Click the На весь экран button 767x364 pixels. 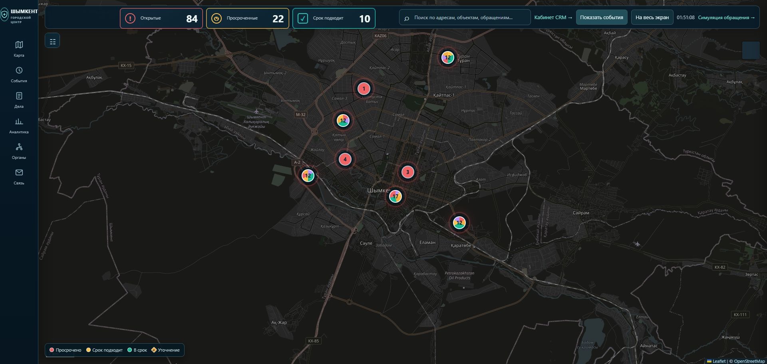click(652, 18)
